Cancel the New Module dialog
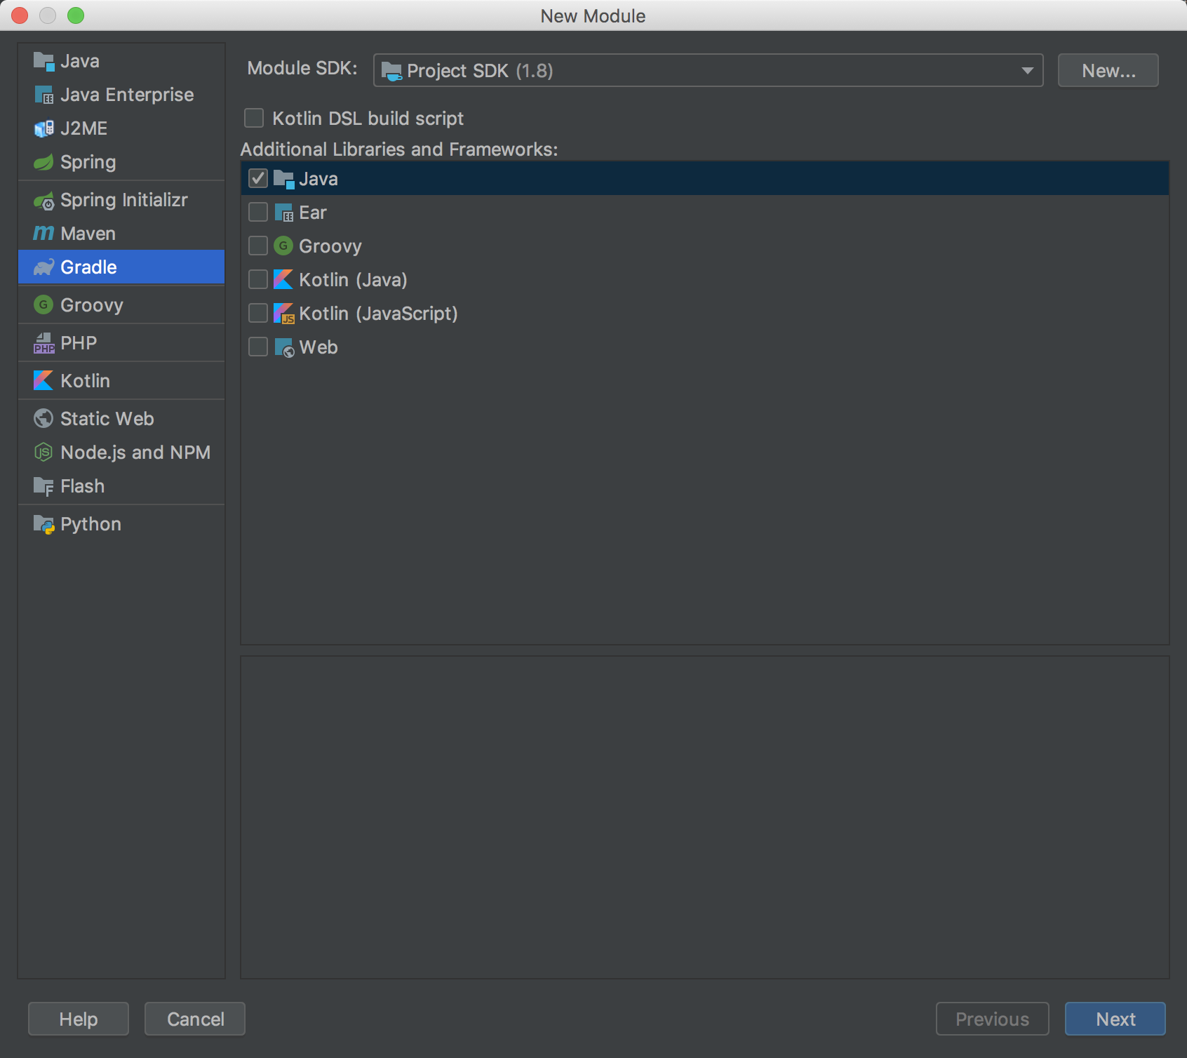This screenshot has height=1058, width=1187. (195, 1019)
